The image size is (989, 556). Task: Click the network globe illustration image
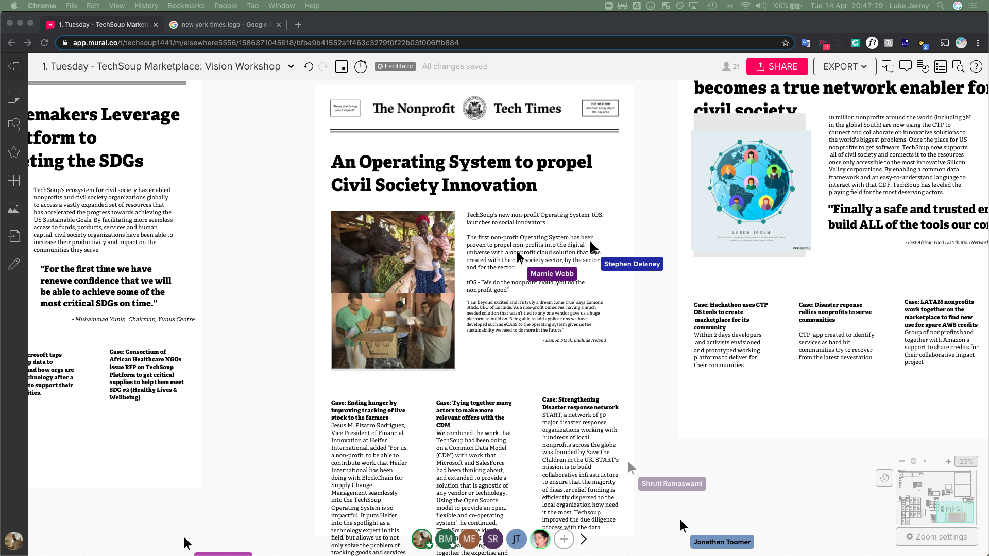751,190
